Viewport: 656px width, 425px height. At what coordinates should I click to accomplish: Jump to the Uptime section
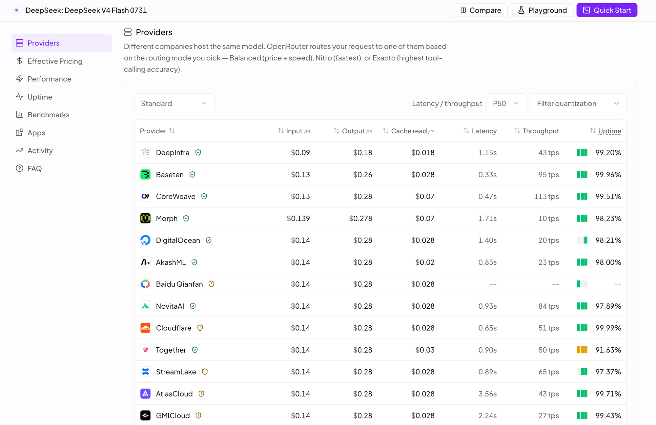pyautogui.click(x=62, y=97)
